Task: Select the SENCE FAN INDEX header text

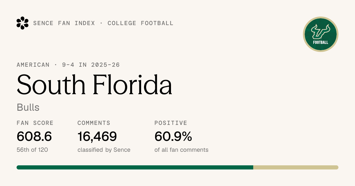Action: (64, 23)
